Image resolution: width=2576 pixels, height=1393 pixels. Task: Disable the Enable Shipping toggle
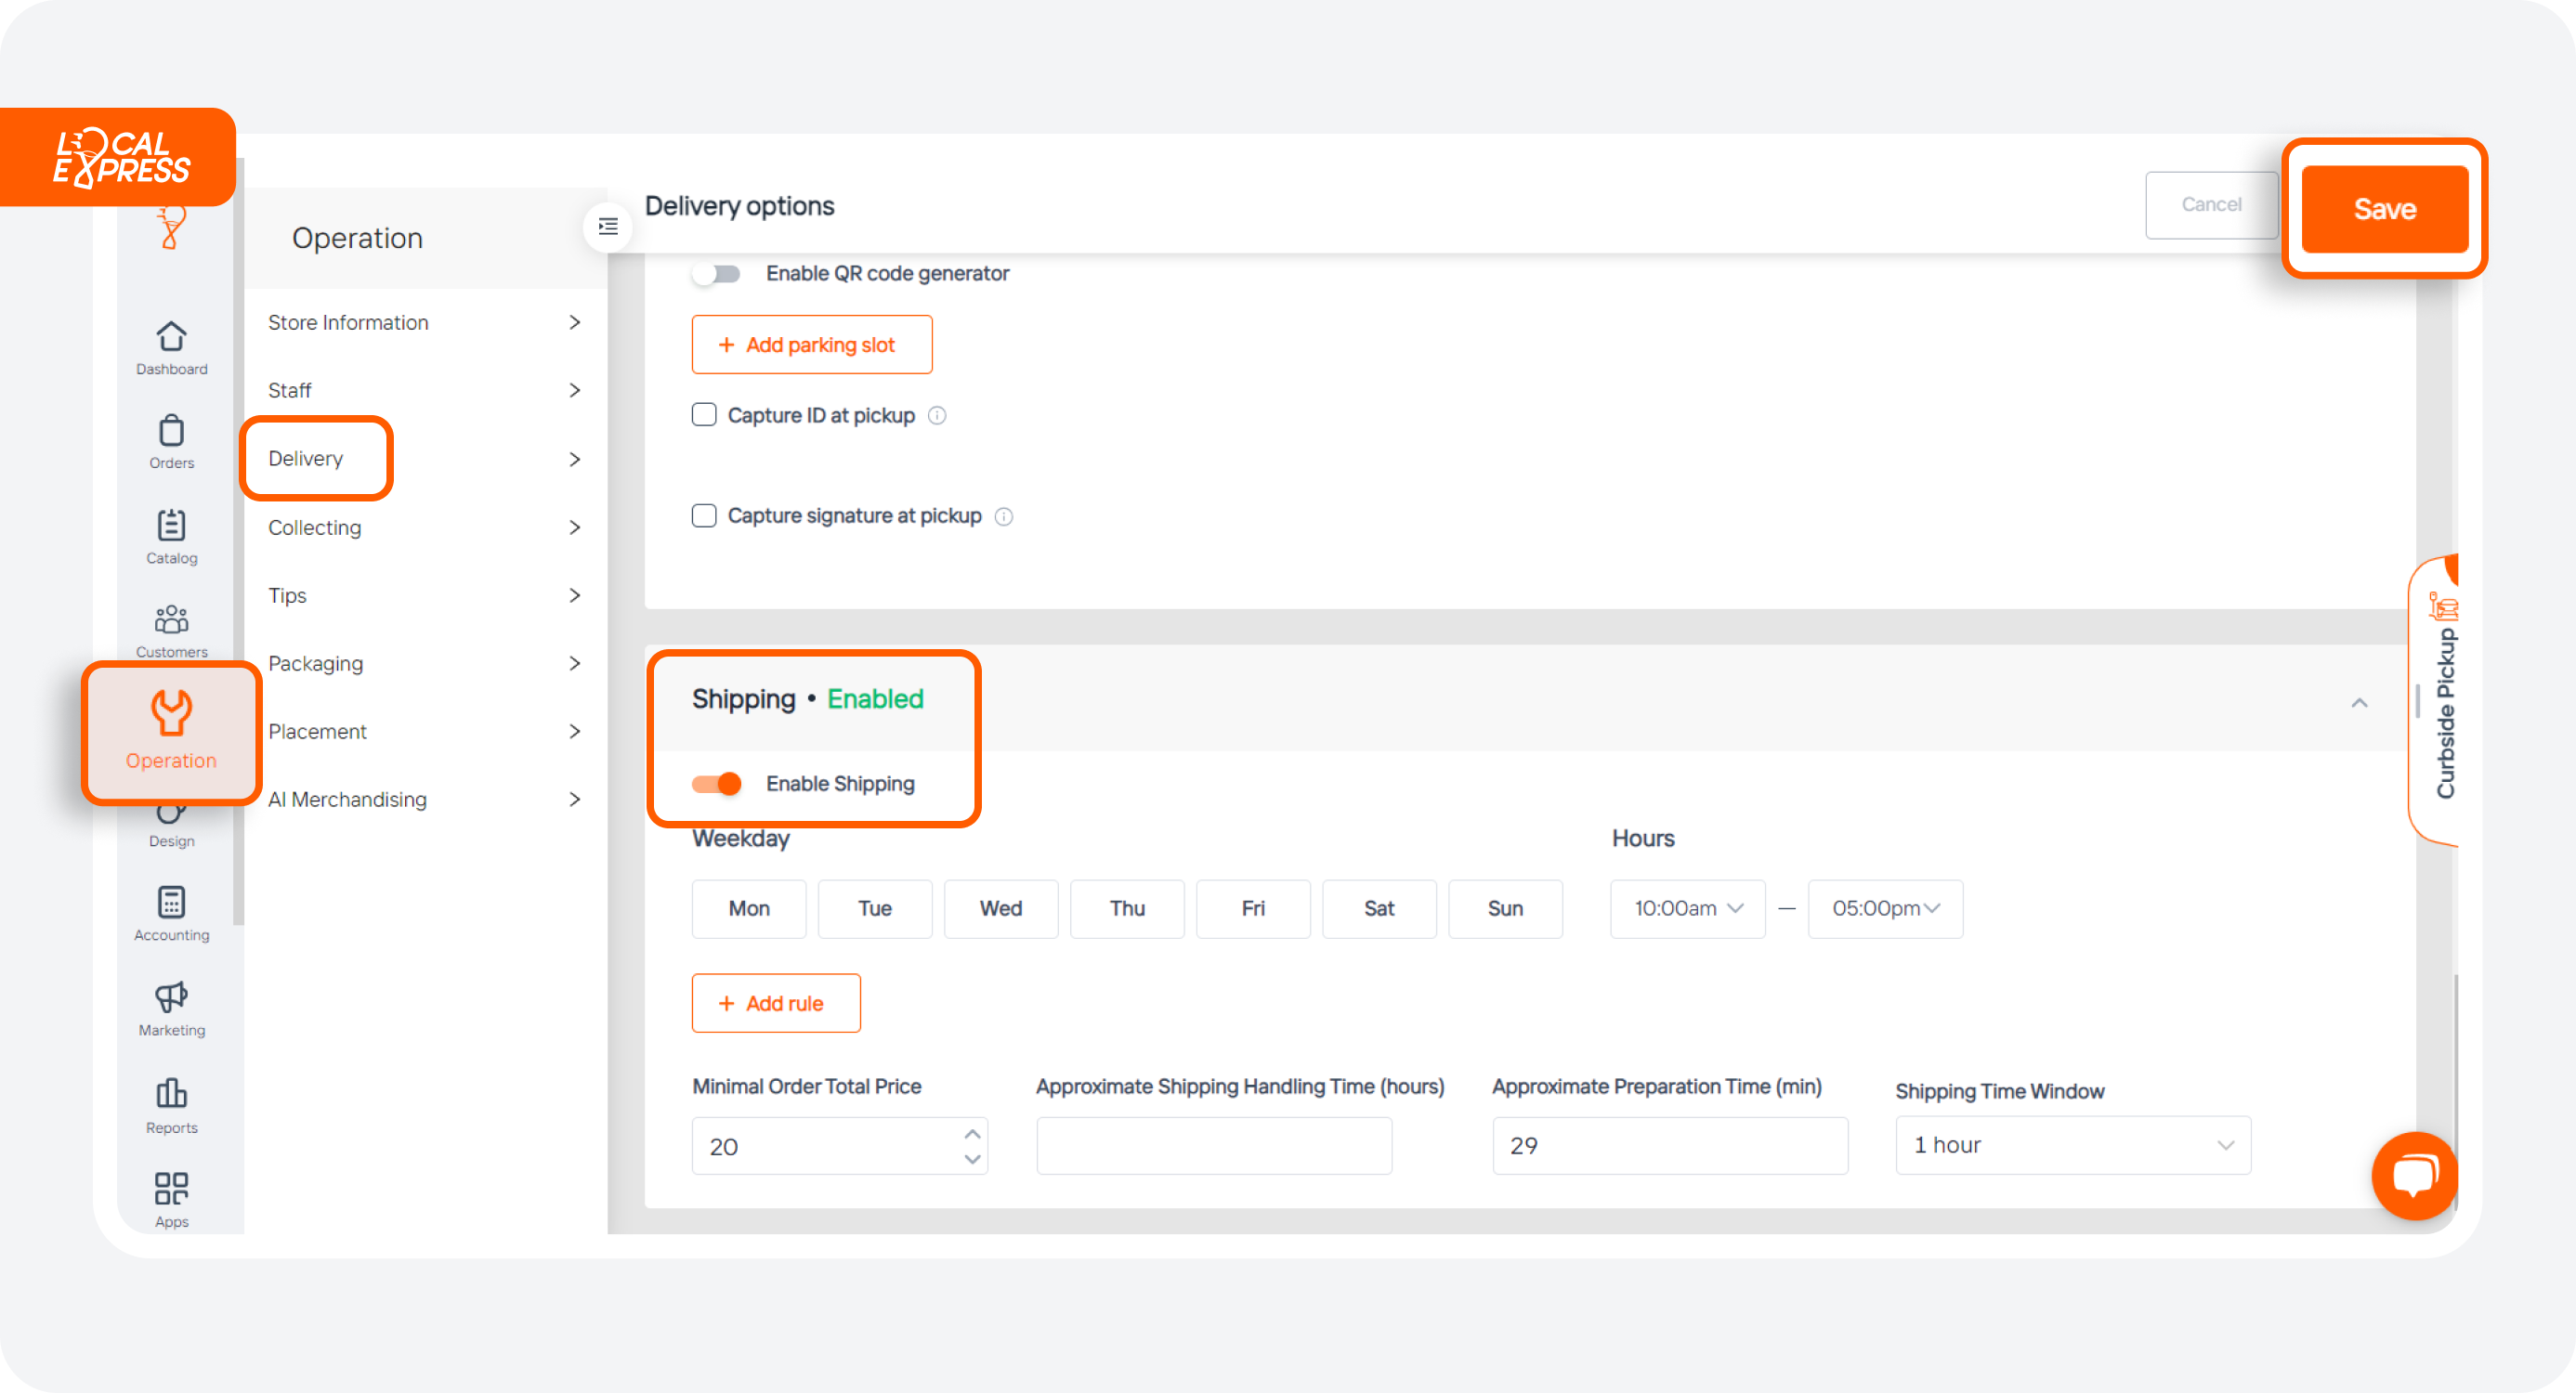click(x=717, y=784)
